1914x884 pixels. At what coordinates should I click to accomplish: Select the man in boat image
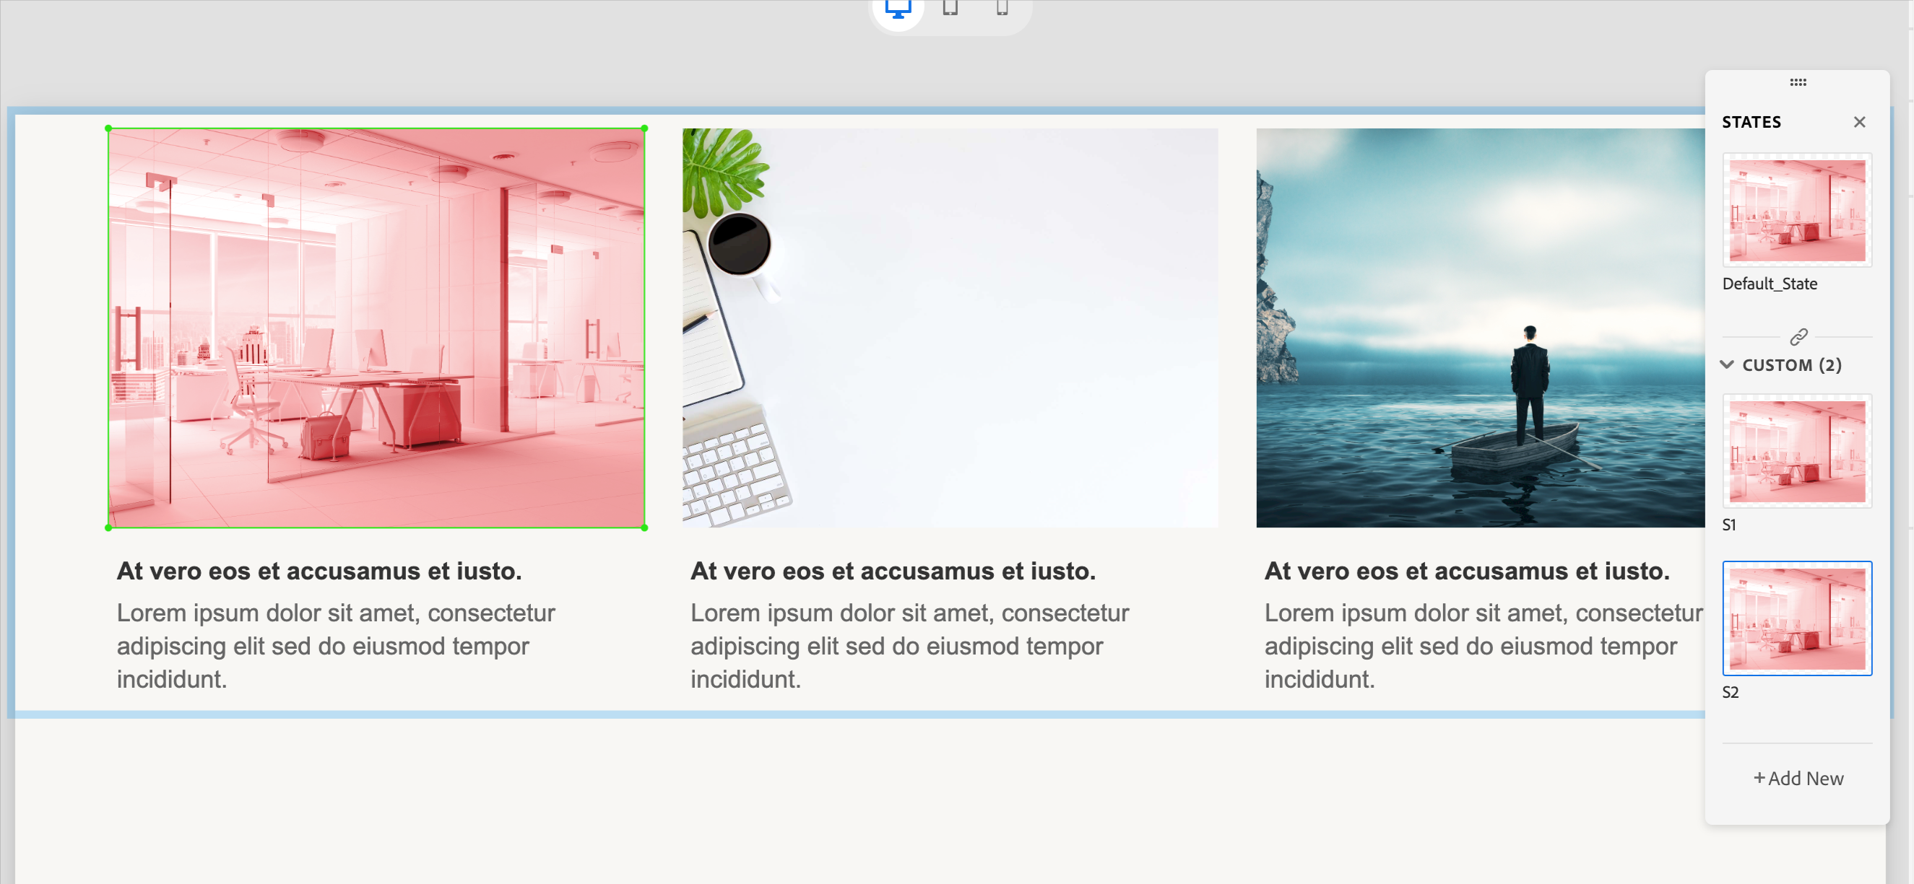pos(1478,328)
